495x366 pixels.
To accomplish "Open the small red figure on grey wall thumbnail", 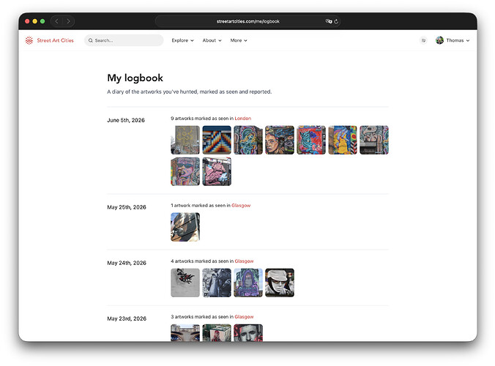I will 185,283.
